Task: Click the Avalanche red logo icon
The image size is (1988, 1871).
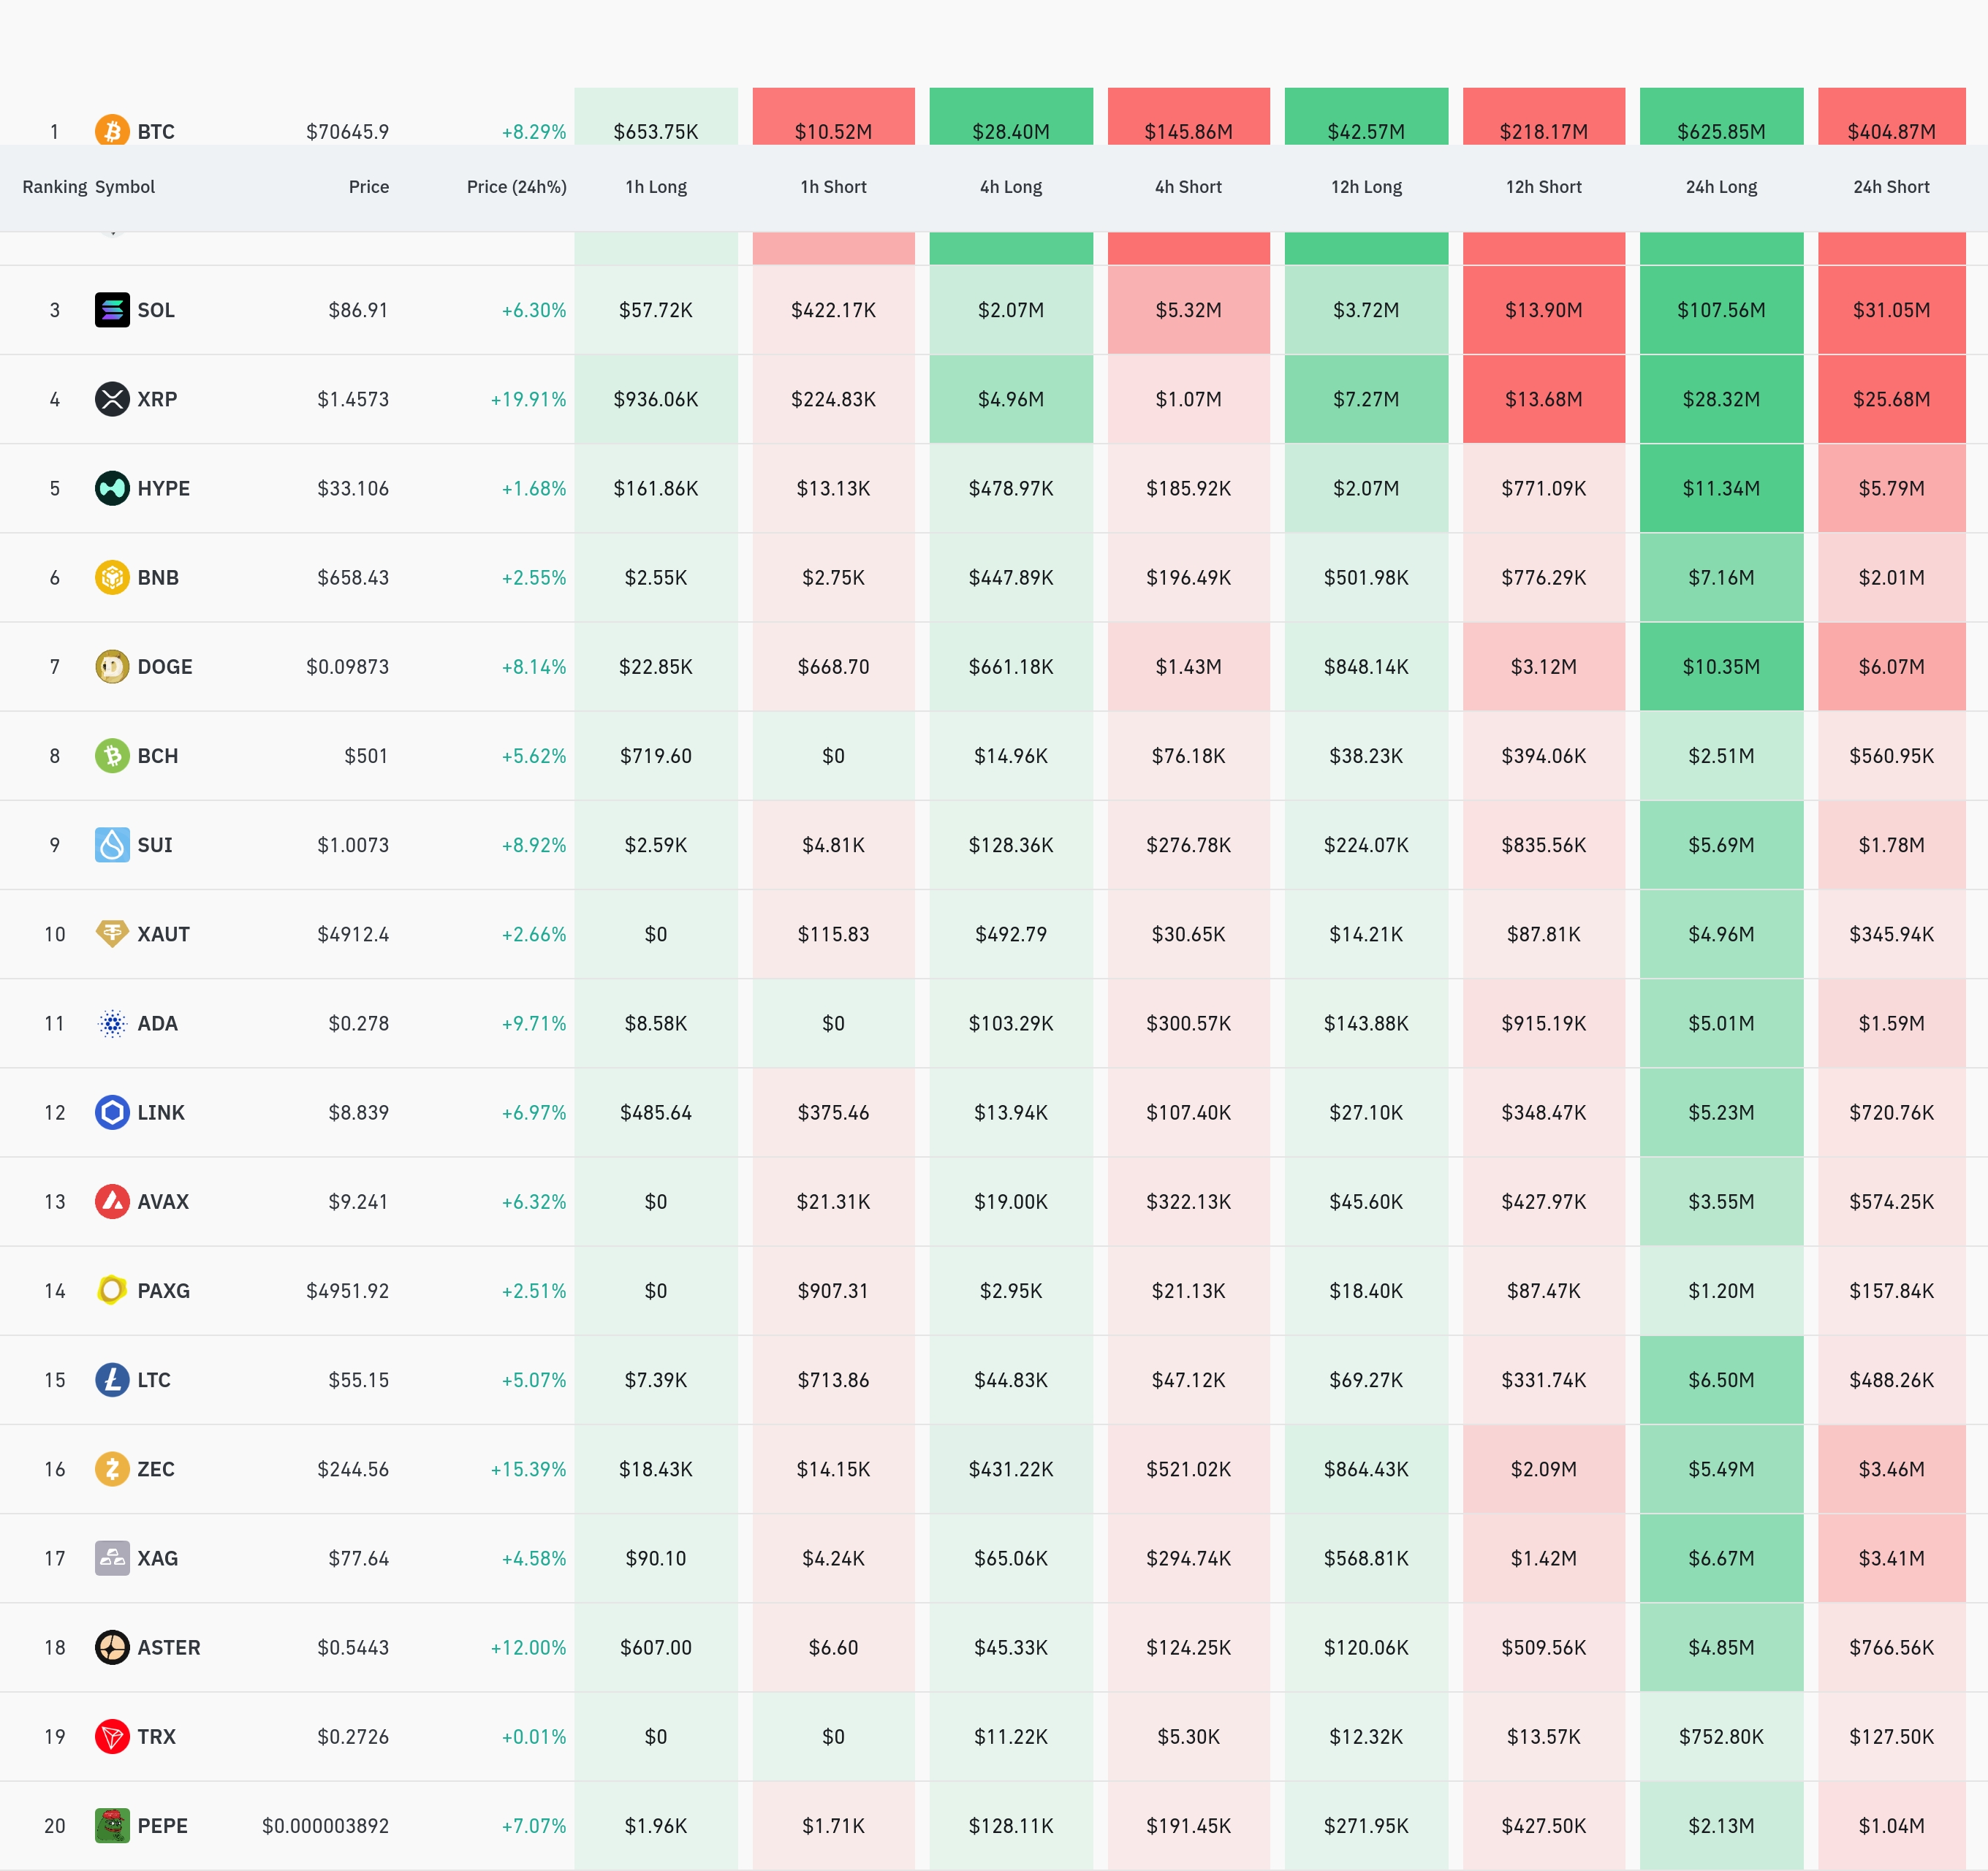Action: click(112, 1201)
